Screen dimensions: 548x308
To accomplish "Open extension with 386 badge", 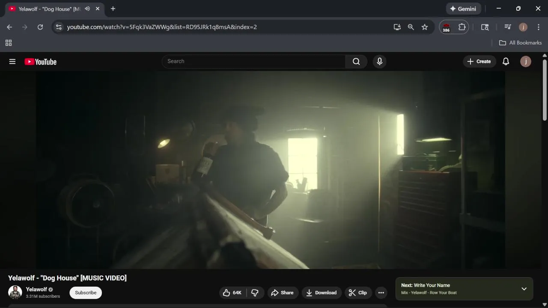I will tap(446, 27).
